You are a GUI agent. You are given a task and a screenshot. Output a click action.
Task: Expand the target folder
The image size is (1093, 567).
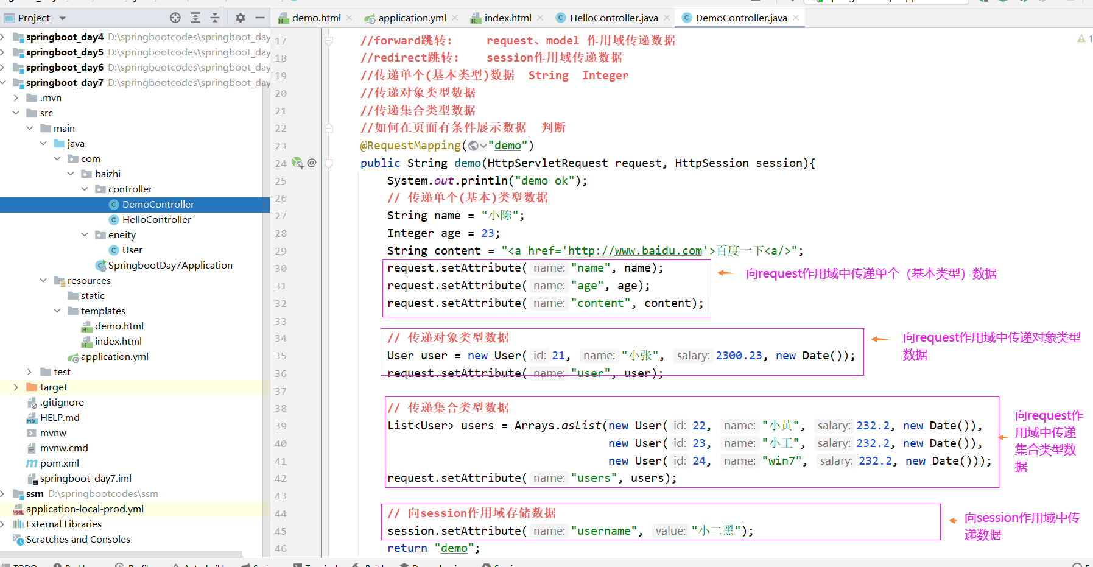pos(16,387)
